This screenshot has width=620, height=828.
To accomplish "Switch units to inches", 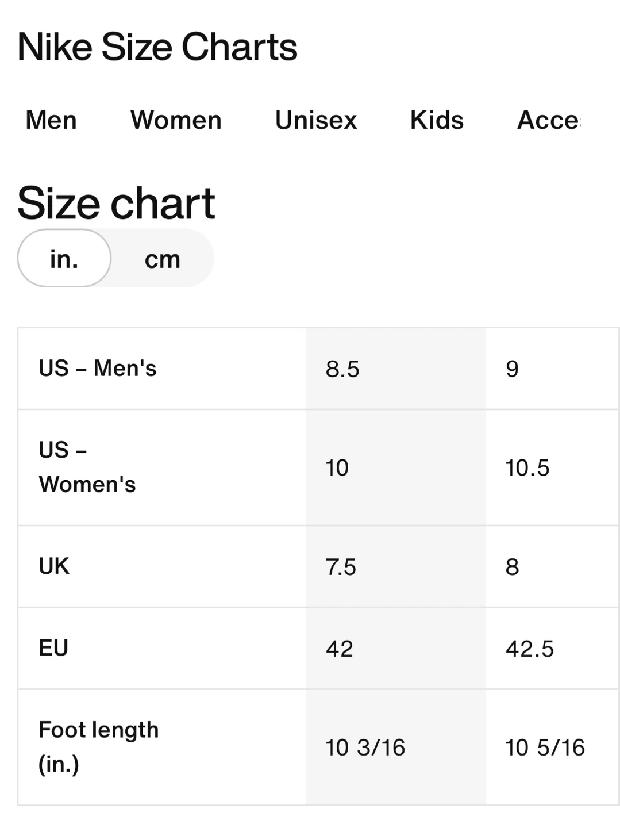I will (64, 259).
